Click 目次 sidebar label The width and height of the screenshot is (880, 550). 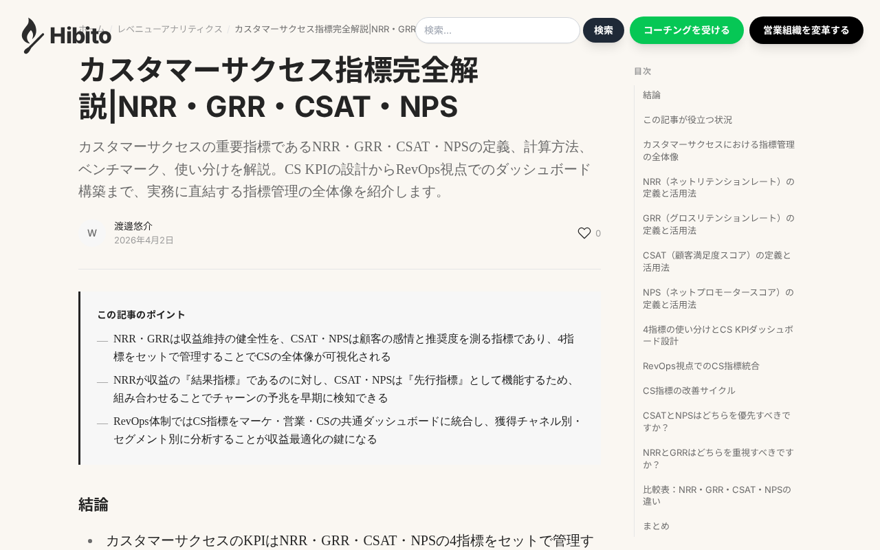click(642, 71)
